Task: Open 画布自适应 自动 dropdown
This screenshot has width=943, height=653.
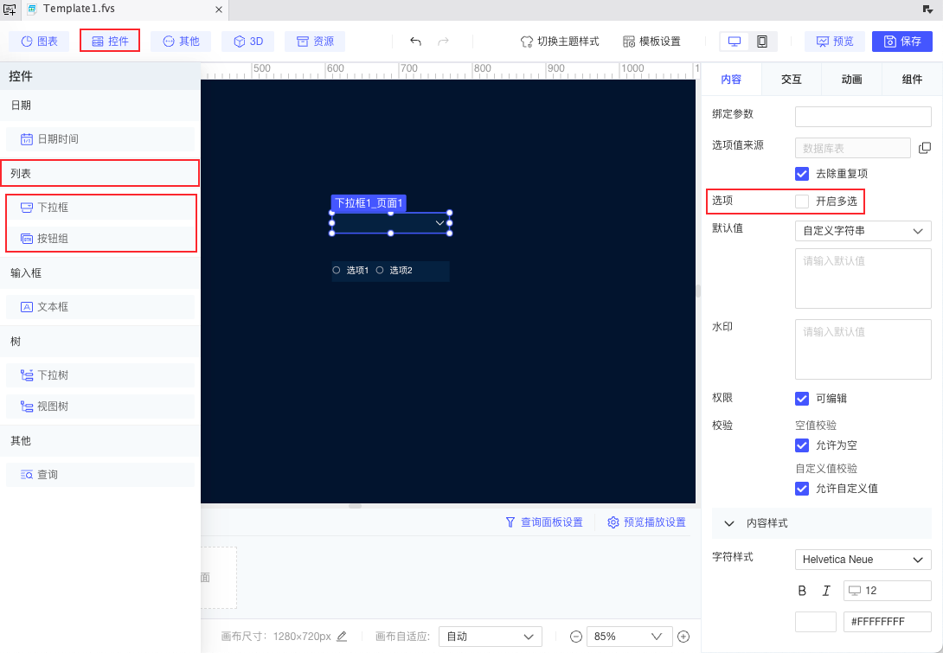Action: (x=491, y=637)
